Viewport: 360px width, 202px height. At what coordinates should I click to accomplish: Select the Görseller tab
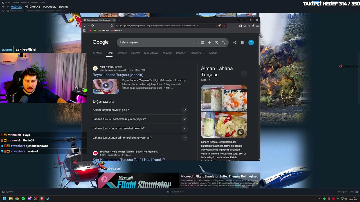(x=122, y=53)
